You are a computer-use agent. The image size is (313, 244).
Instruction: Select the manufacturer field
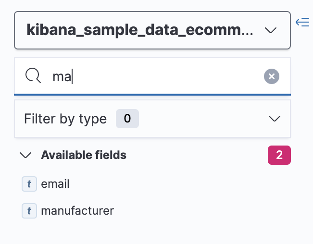tap(77, 210)
